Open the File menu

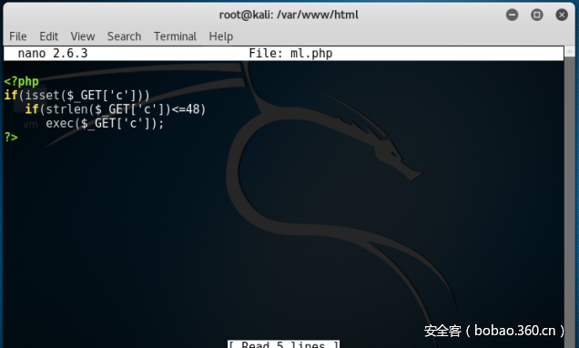(x=17, y=36)
